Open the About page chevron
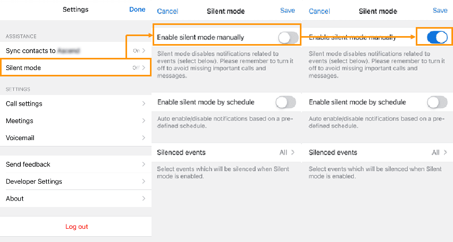The width and height of the screenshot is (453, 242). 144,198
